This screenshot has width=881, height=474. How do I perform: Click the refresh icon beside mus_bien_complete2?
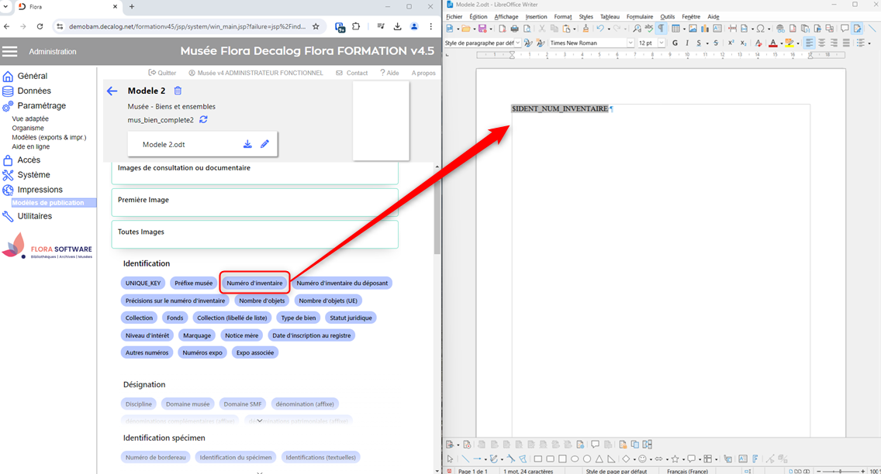[203, 120]
